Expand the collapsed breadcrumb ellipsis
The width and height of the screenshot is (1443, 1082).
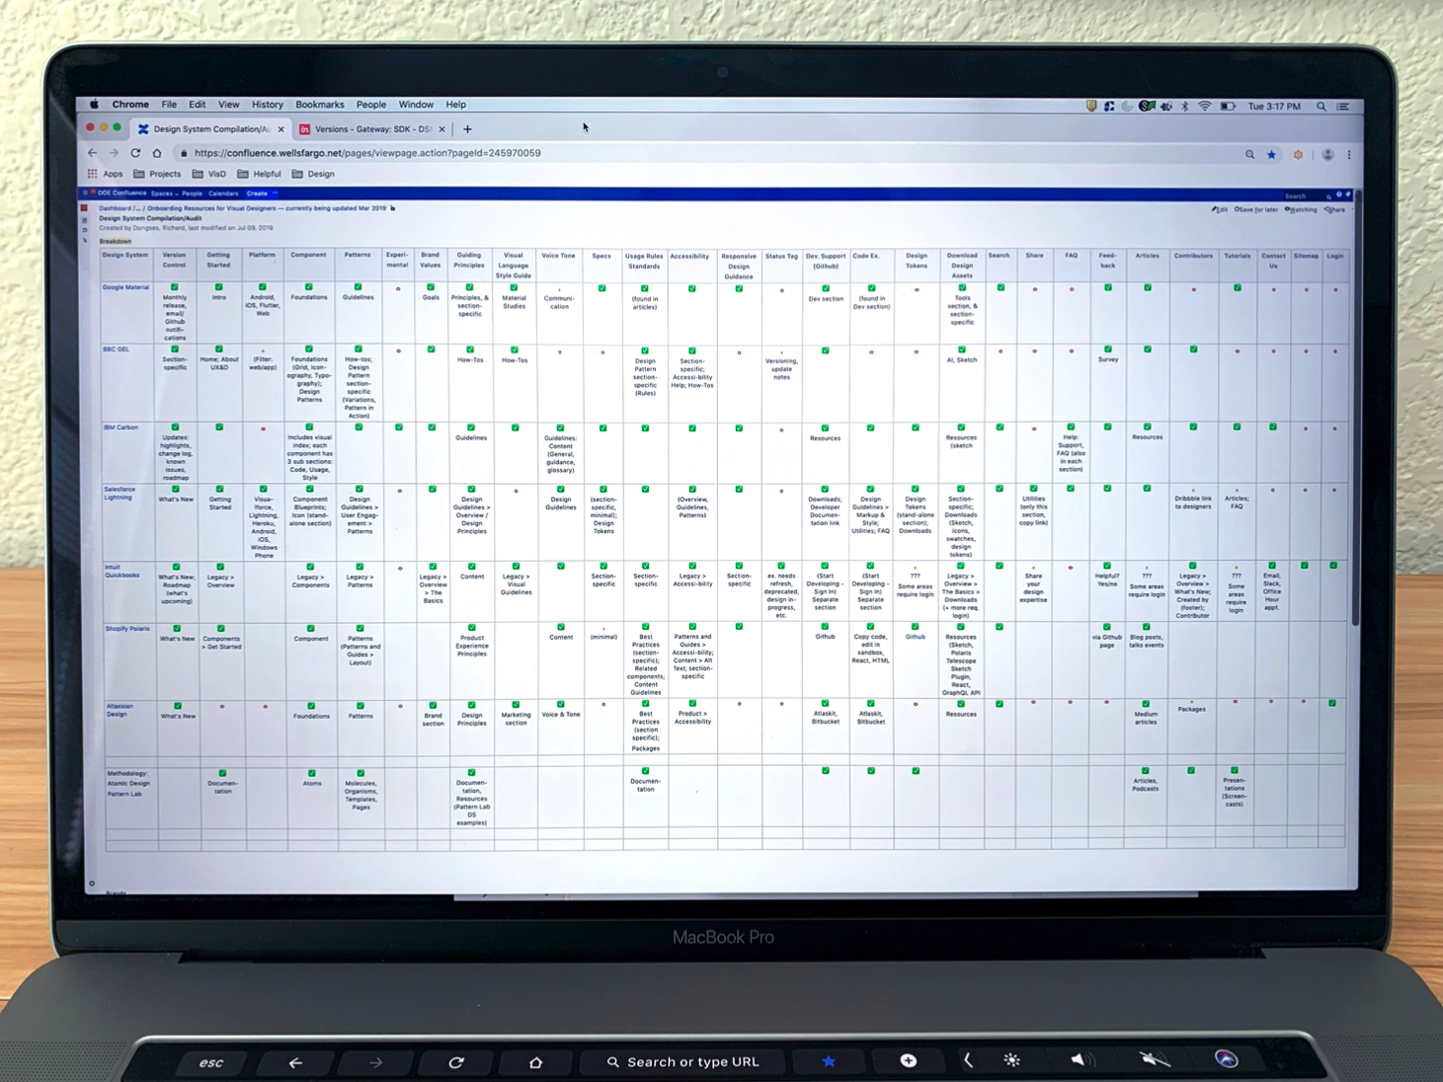tap(138, 208)
